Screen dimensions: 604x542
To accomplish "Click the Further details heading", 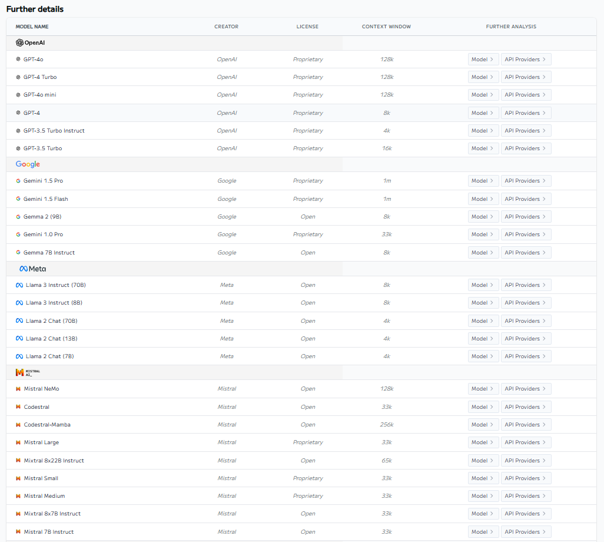I will point(35,9).
